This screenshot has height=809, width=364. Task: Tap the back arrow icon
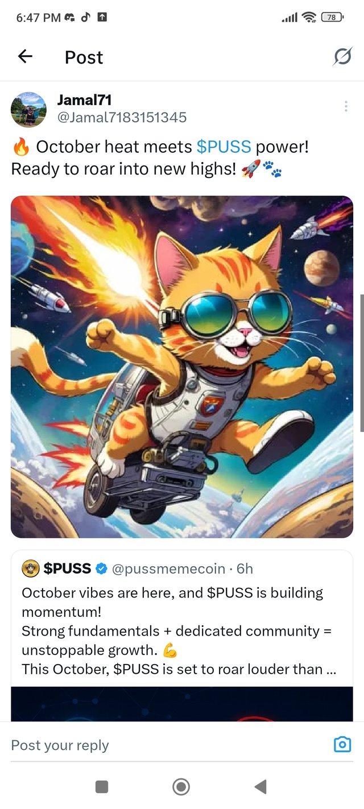(x=25, y=56)
